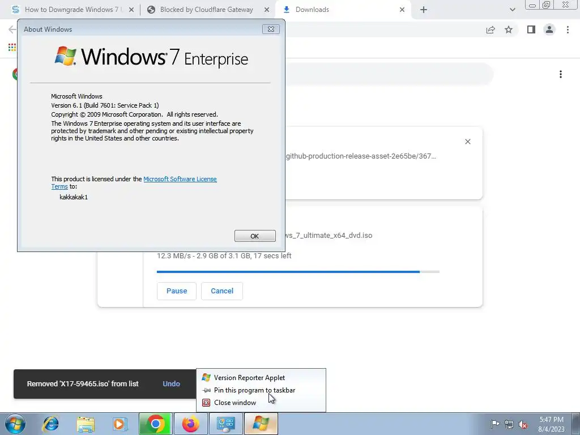The height and width of the screenshot is (435, 580).
Task: Click the Version 6.1 Build 7601 text
Action: [x=105, y=105]
